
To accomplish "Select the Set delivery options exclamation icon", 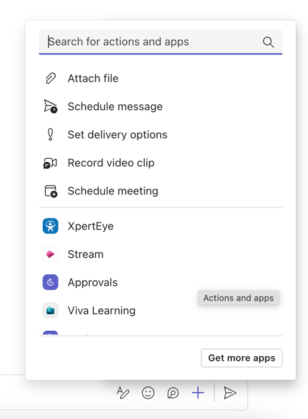I will (x=50, y=135).
